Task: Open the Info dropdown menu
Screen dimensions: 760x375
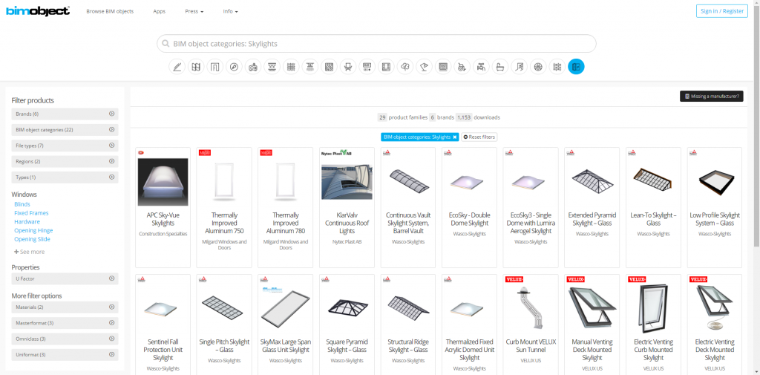Action: point(230,11)
